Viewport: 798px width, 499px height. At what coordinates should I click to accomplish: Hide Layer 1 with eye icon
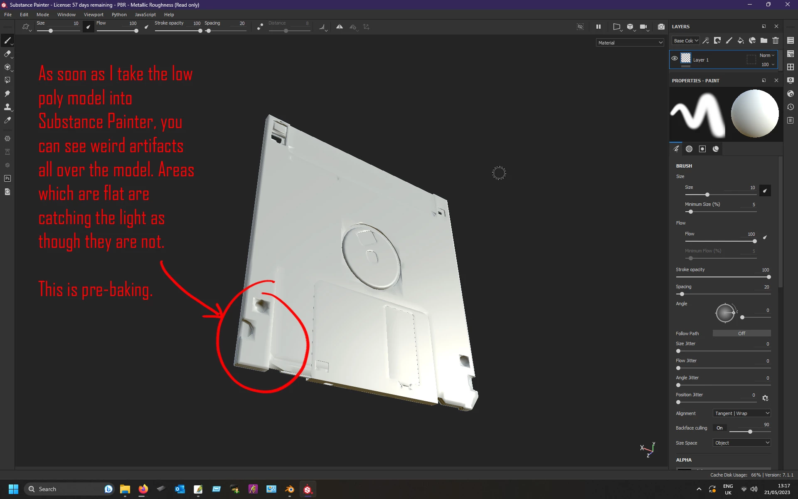pos(675,58)
